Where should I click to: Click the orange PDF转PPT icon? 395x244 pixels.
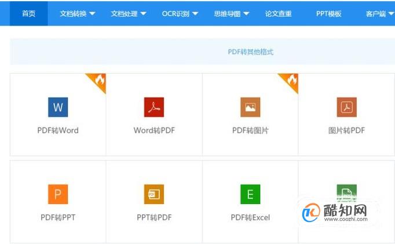[x=58, y=194]
